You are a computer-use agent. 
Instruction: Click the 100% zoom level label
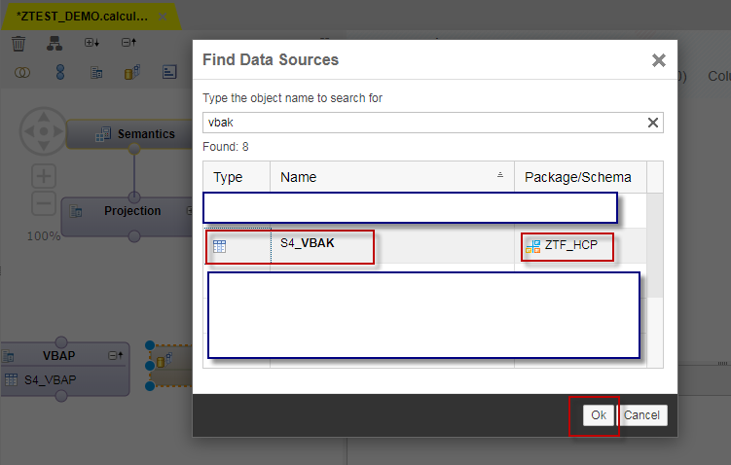pyautogui.click(x=44, y=235)
